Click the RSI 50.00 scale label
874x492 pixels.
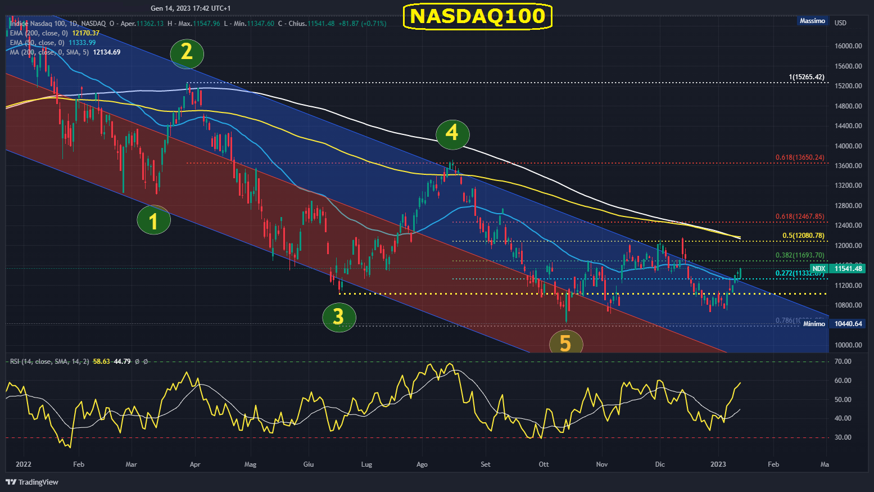click(x=843, y=400)
